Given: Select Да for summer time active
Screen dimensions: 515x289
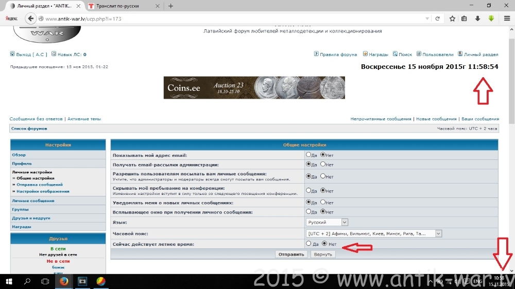Looking at the screenshot, I should coord(308,243).
